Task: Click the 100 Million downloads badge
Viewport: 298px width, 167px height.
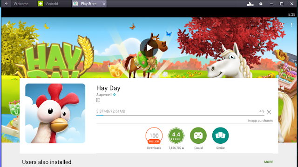Action: coord(154,135)
